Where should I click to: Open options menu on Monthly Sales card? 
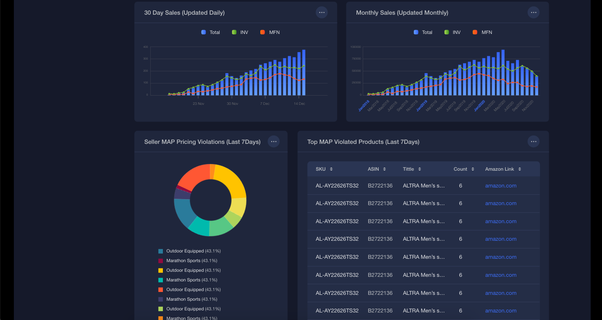pos(533,12)
